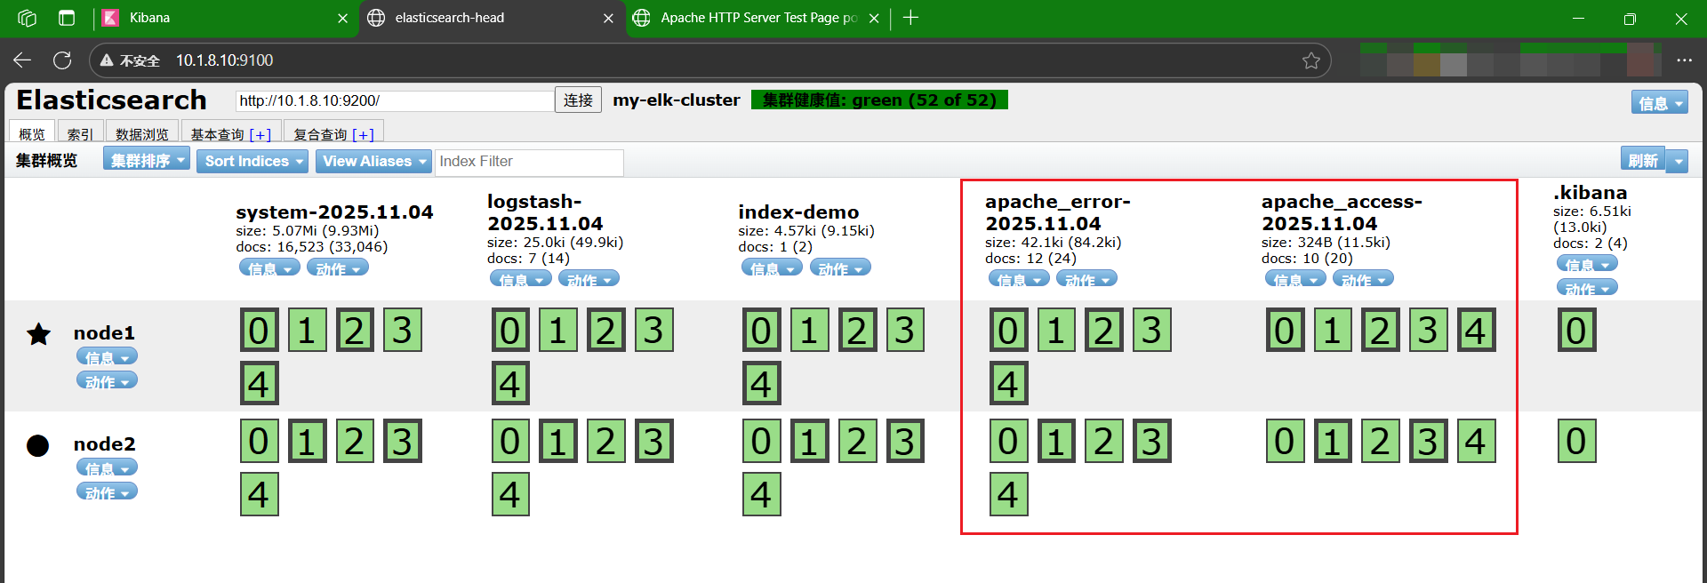Open the 集群排序 dropdown

pos(146,160)
